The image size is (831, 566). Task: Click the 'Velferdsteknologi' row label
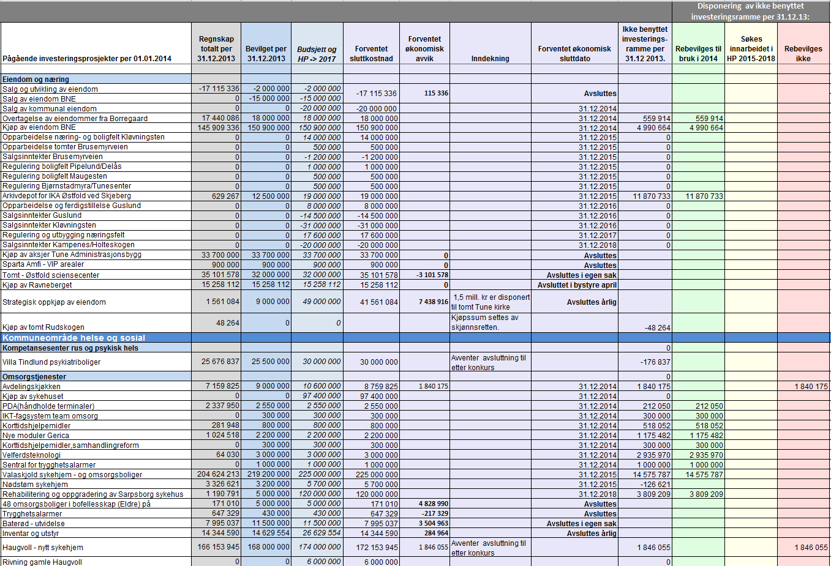32,455
